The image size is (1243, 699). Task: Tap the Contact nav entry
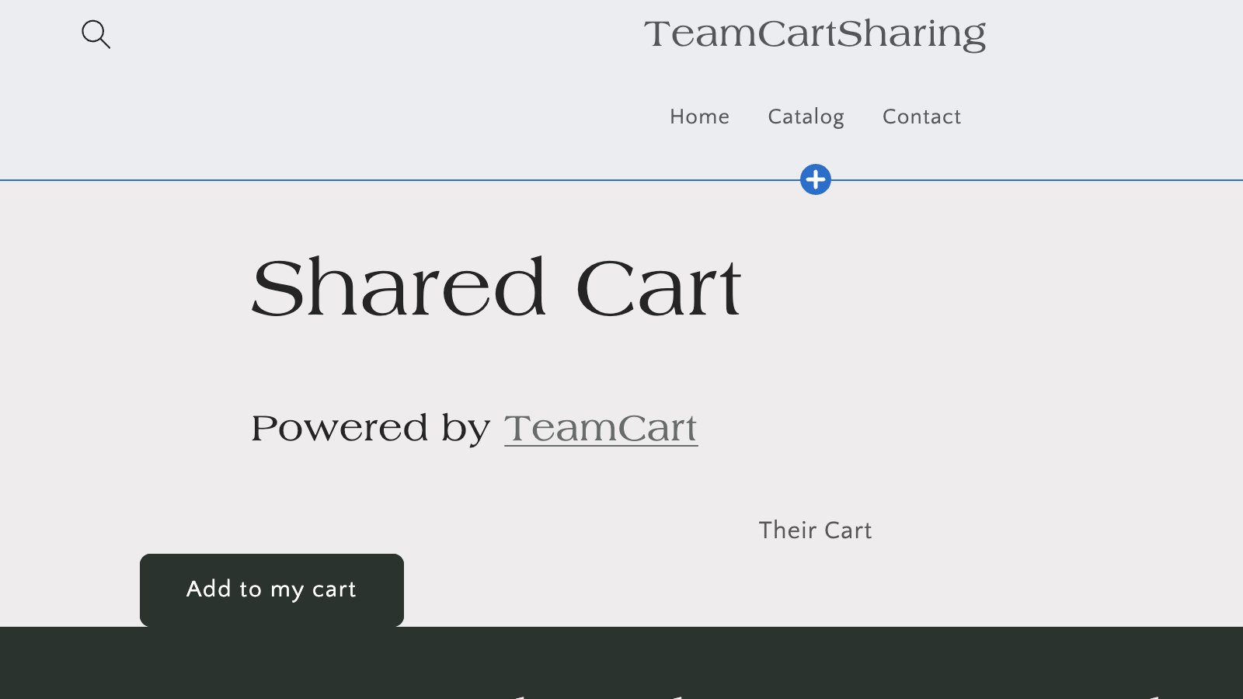921,116
